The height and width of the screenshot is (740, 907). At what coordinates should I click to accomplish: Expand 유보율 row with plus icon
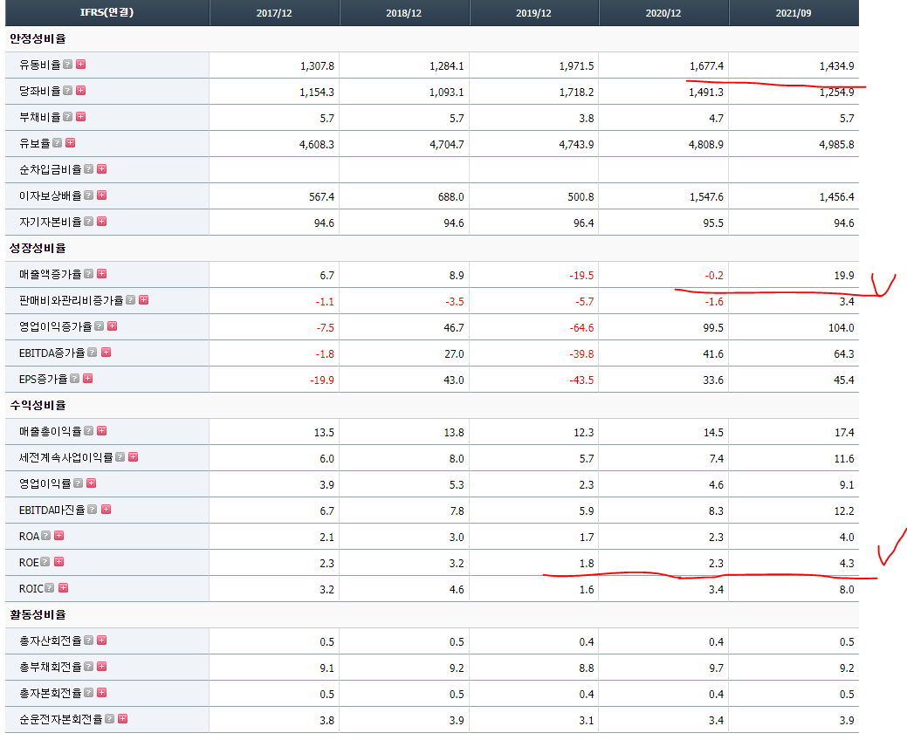tap(71, 143)
